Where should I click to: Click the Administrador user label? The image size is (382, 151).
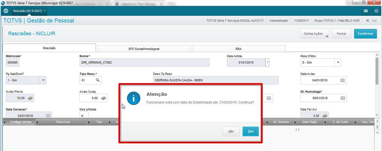coord(279,21)
